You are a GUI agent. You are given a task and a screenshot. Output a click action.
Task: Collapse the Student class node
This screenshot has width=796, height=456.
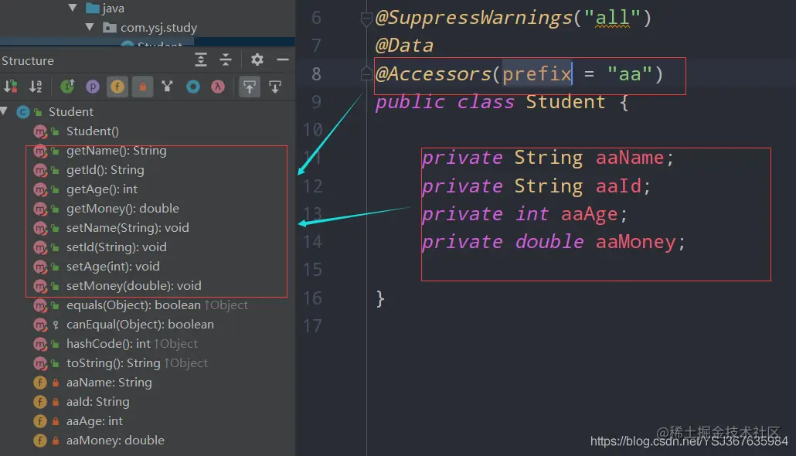click(4, 111)
